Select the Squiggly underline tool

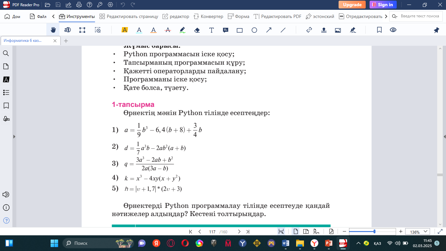tap(153, 30)
